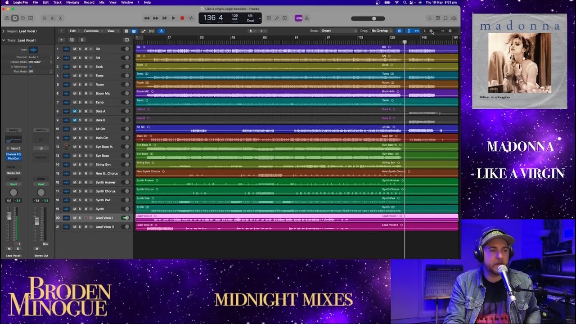Open the Smart Controls icon
576x324 pixels.
tap(44, 18)
